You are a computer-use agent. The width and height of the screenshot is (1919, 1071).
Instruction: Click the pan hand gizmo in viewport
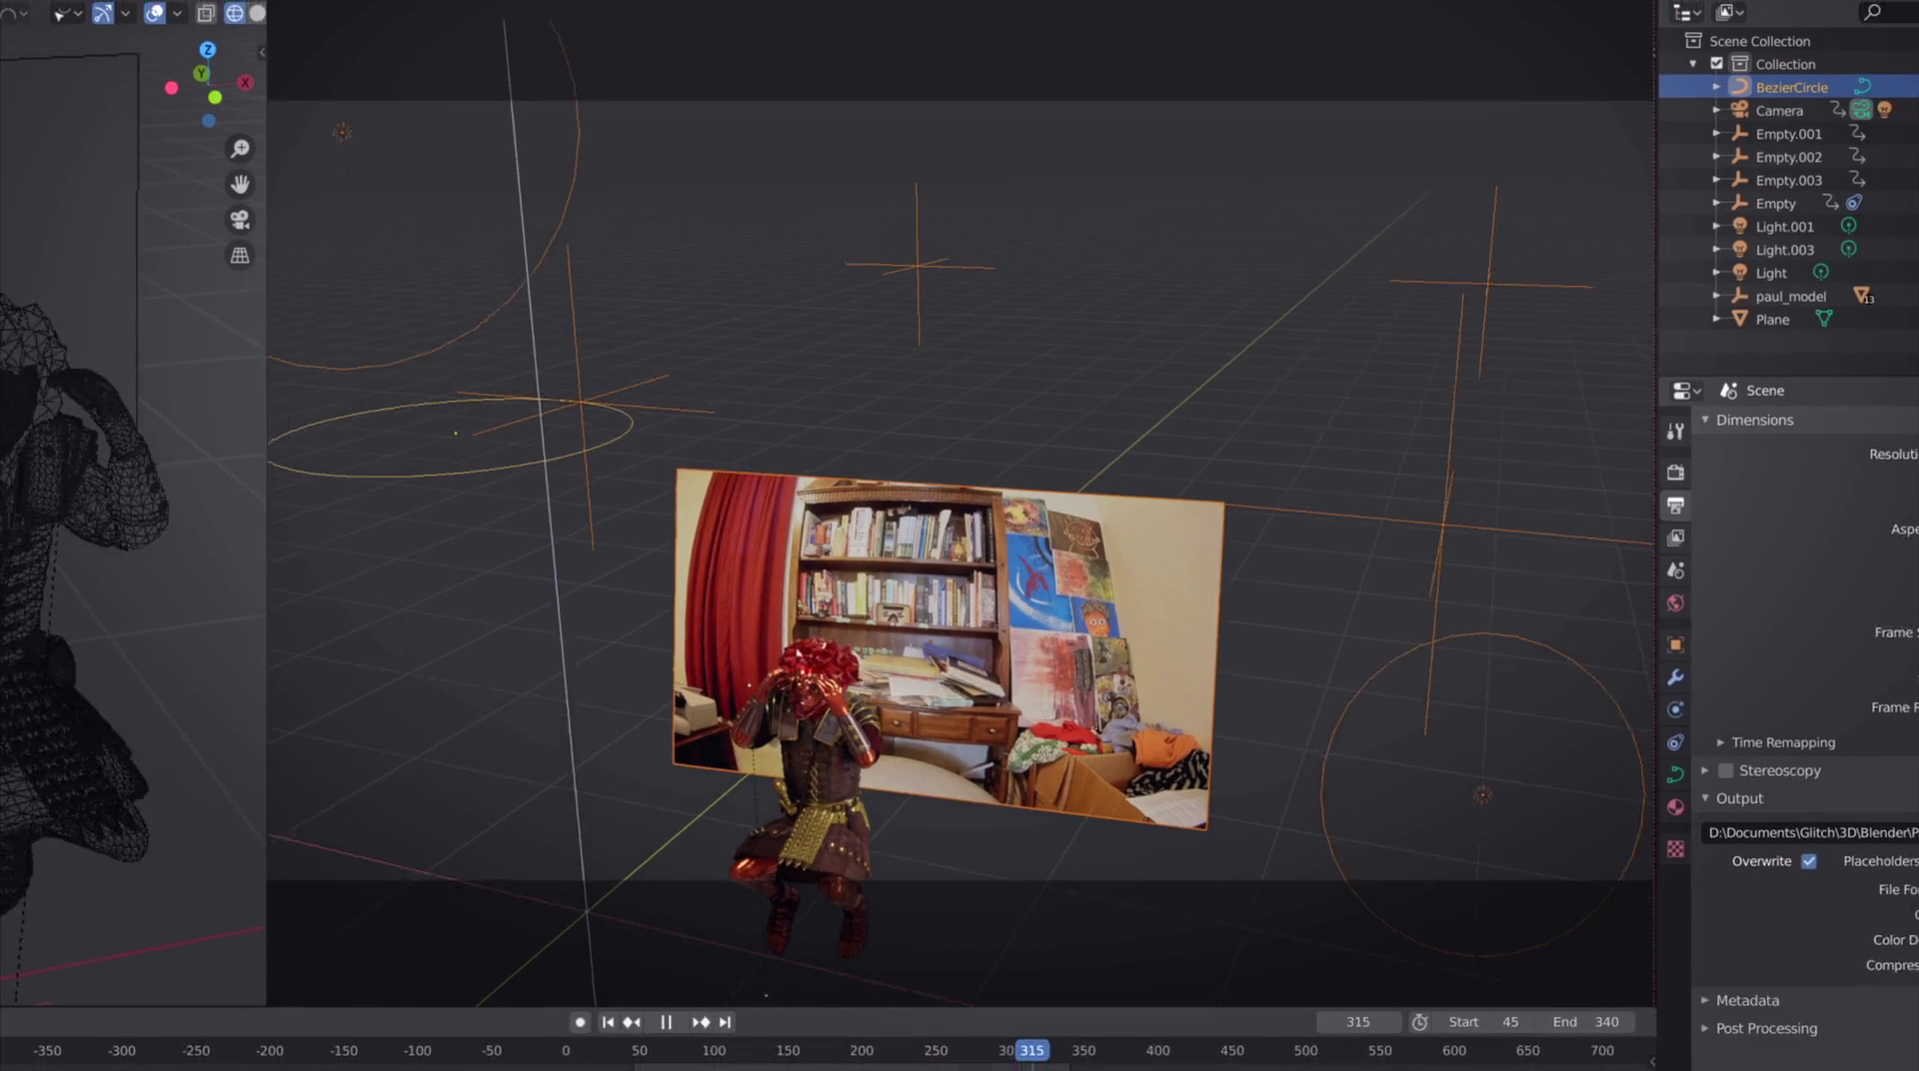coord(240,185)
